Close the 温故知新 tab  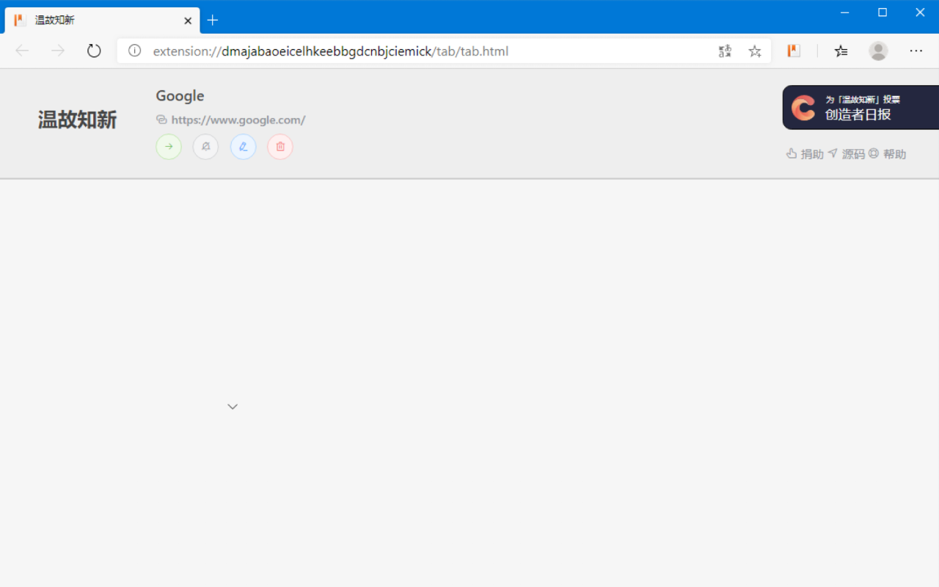tap(188, 21)
